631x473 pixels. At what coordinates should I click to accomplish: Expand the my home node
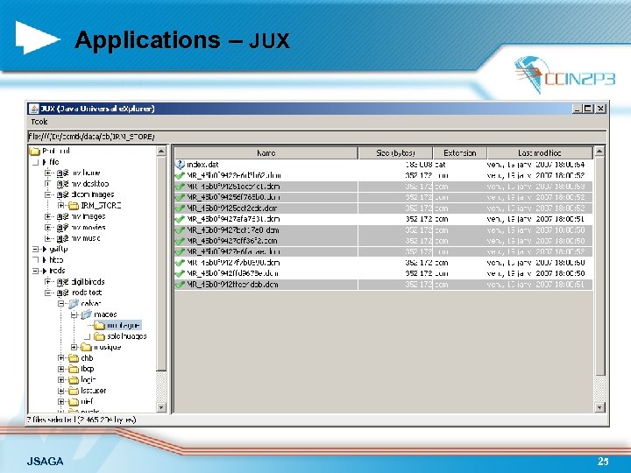[48, 173]
